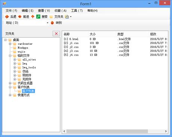Image resolution: width=172 pixels, height=137 pixels.
Task: Open the 工具 (T) menu
Action: [77, 11]
